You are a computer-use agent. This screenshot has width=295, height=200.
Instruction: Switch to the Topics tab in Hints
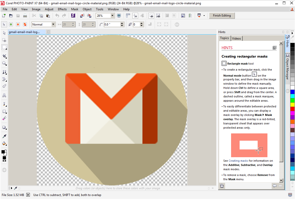225,38
